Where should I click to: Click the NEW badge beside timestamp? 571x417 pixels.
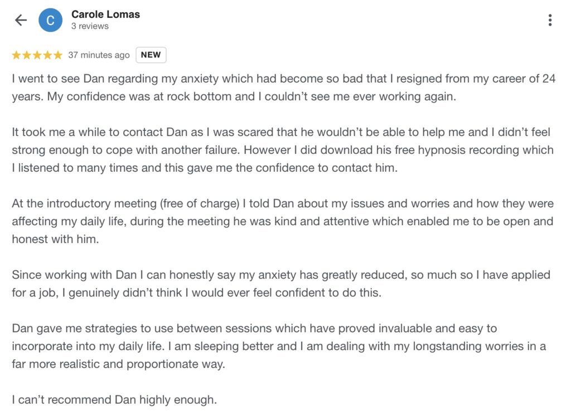click(x=151, y=55)
